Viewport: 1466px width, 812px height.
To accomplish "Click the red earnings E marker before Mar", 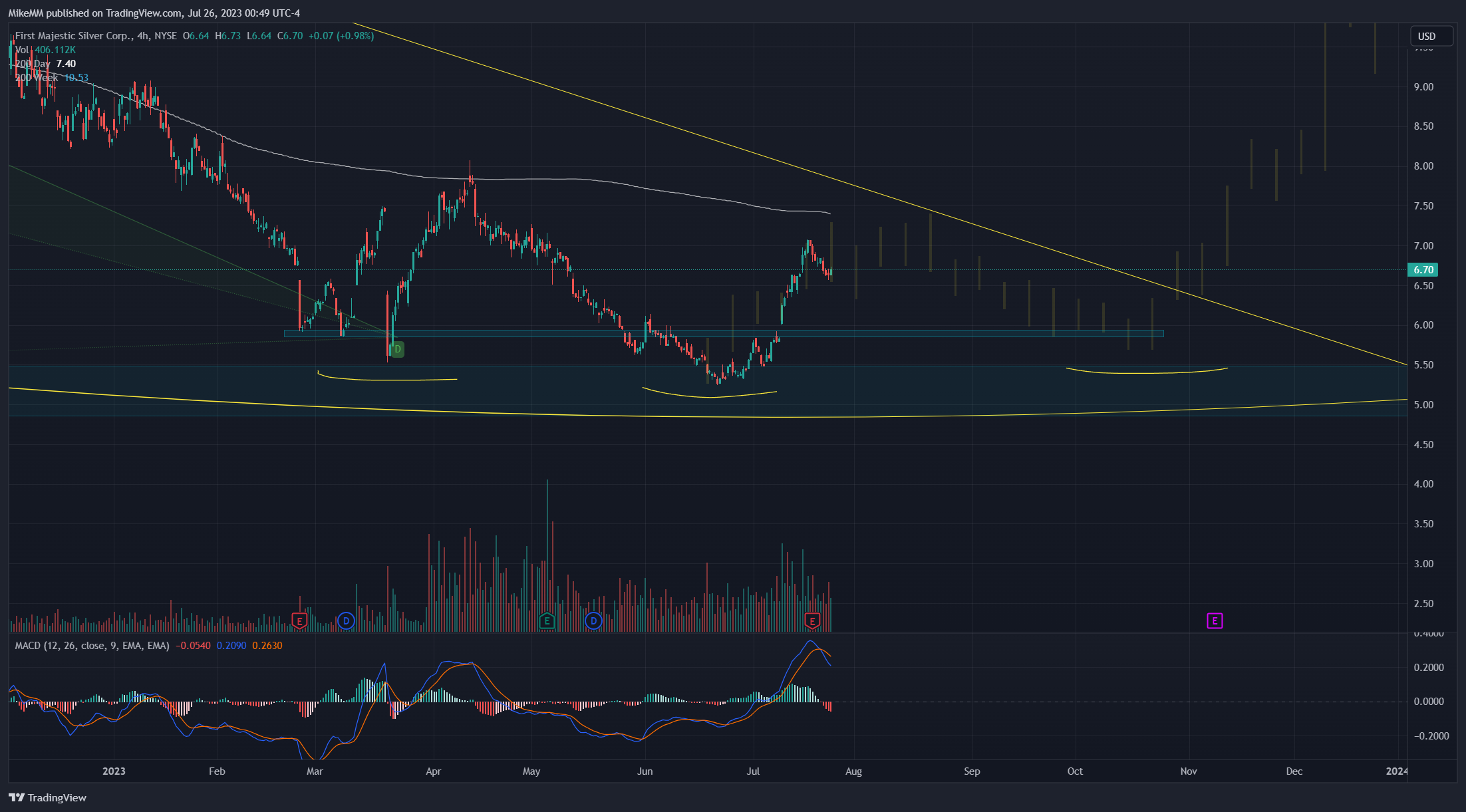I will [299, 621].
